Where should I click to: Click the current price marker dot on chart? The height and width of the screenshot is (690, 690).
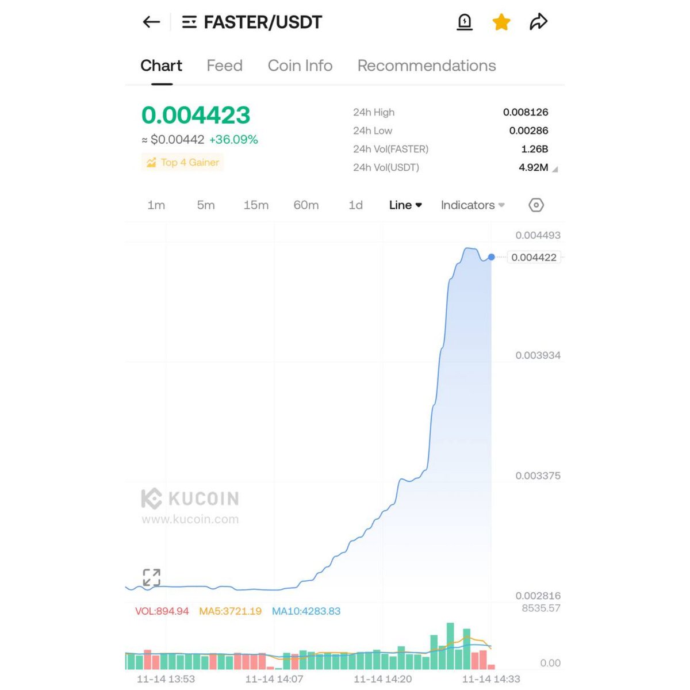click(491, 257)
